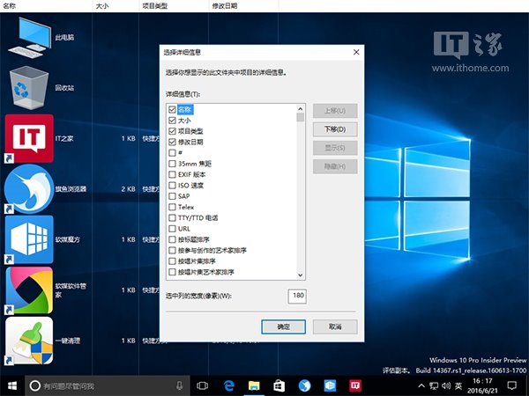Click the 取消 button
The image size is (529, 396).
[x=334, y=326]
